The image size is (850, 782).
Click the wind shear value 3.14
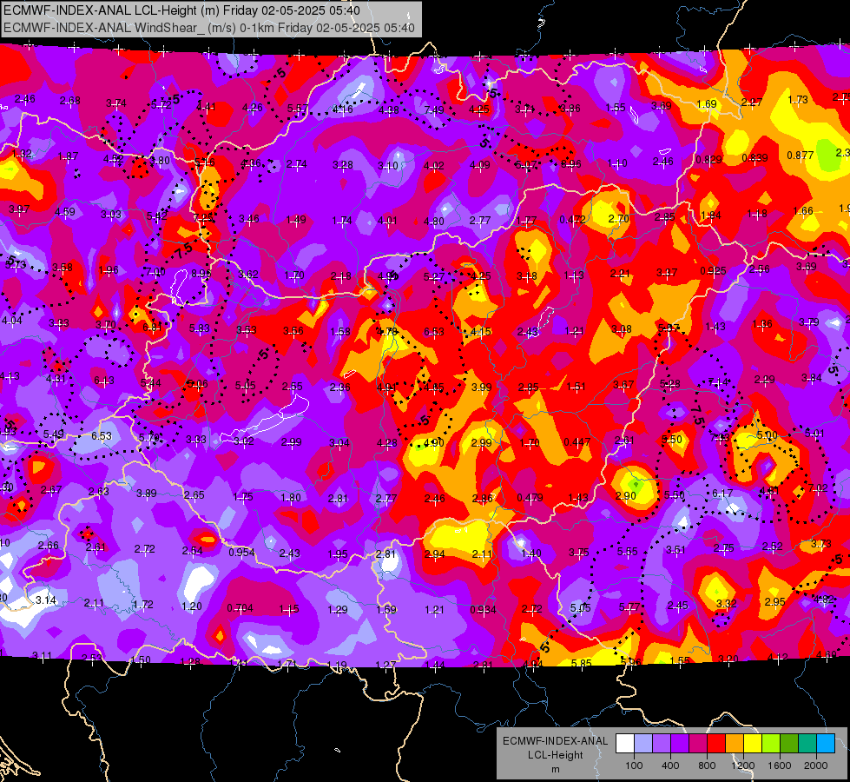pyautogui.click(x=46, y=600)
